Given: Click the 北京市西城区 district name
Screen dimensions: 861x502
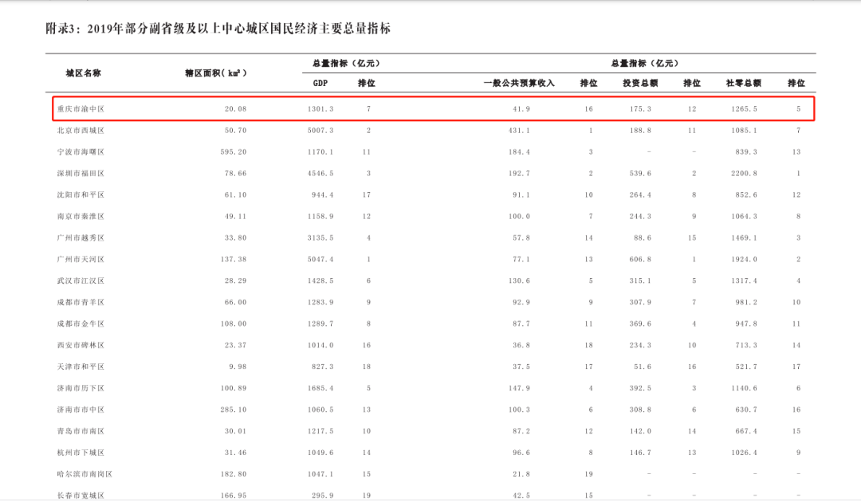Looking at the screenshot, I should pyautogui.click(x=81, y=131).
